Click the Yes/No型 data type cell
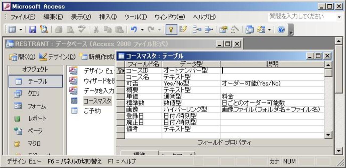This screenshot has height=168, width=346. coord(191,83)
